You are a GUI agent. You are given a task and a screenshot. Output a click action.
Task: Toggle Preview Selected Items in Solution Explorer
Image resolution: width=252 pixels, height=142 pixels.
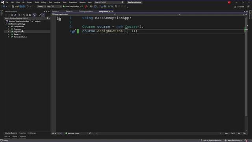click(x=43, y=15)
